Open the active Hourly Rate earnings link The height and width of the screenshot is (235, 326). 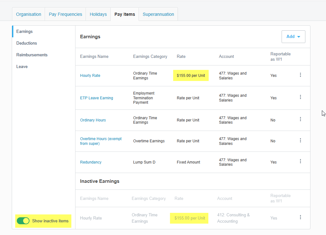tap(90, 76)
